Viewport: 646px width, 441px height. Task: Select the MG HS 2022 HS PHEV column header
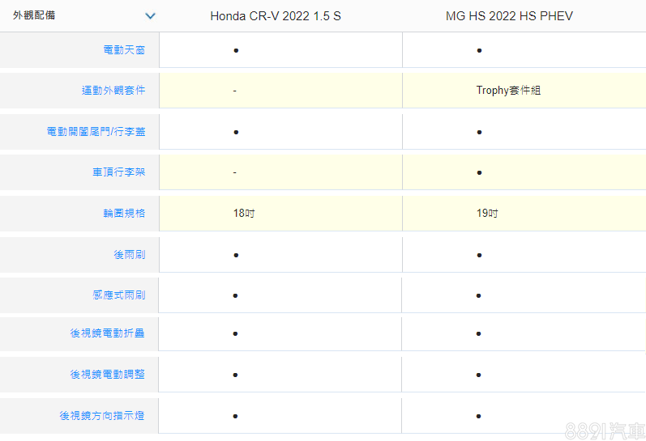coord(509,16)
